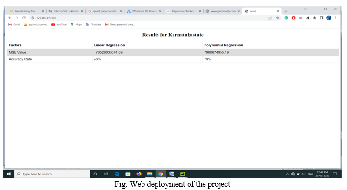Open the Chrome three-dot menu
This screenshot has width=347, height=190.
336,18
